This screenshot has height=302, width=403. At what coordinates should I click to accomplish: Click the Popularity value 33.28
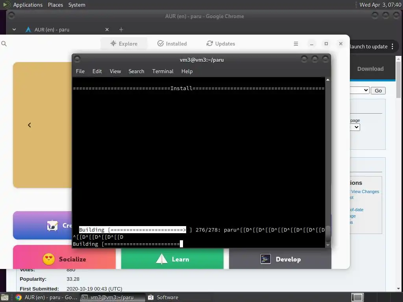pyautogui.click(x=73, y=279)
